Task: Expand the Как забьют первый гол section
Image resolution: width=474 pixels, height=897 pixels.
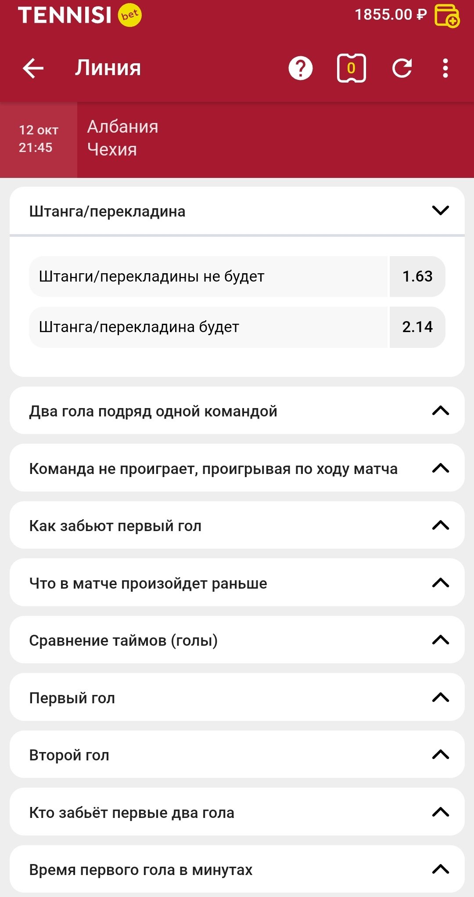Action: tap(440, 525)
